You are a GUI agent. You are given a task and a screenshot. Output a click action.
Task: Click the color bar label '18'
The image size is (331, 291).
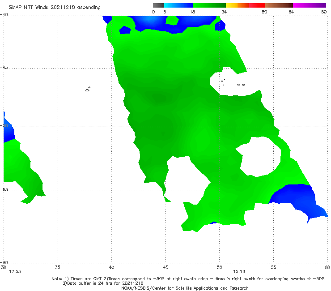(192, 12)
